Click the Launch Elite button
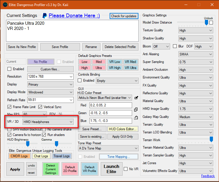This screenshot has width=219, height=182. click(111, 169)
